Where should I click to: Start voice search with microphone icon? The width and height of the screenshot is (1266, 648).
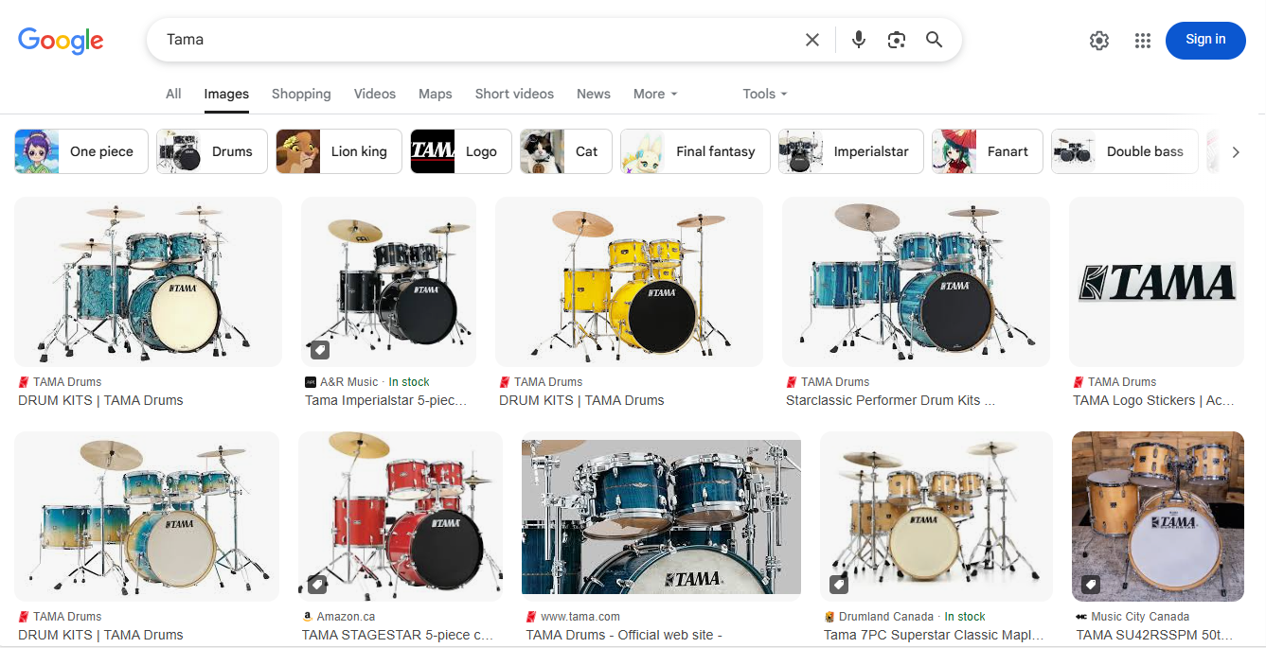859,40
